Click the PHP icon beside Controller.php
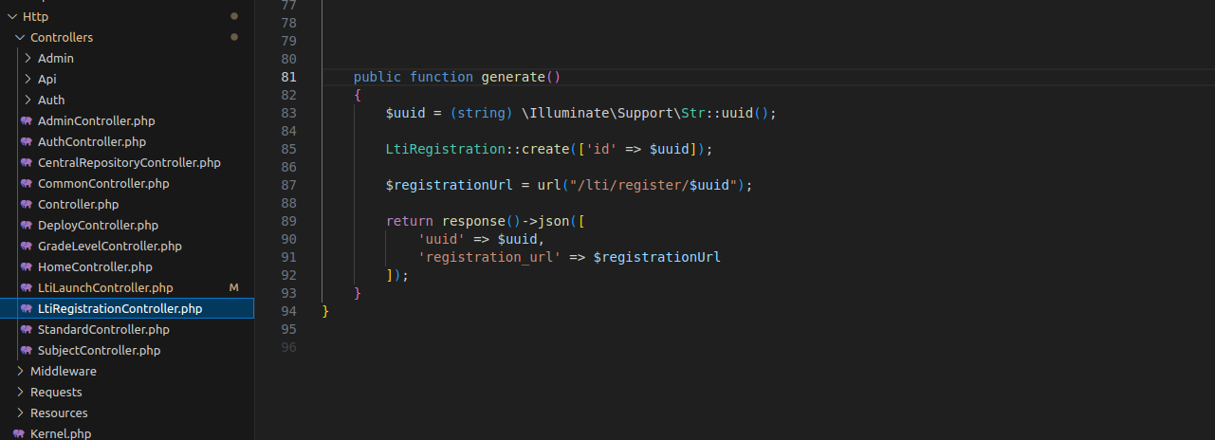 pyautogui.click(x=27, y=205)
